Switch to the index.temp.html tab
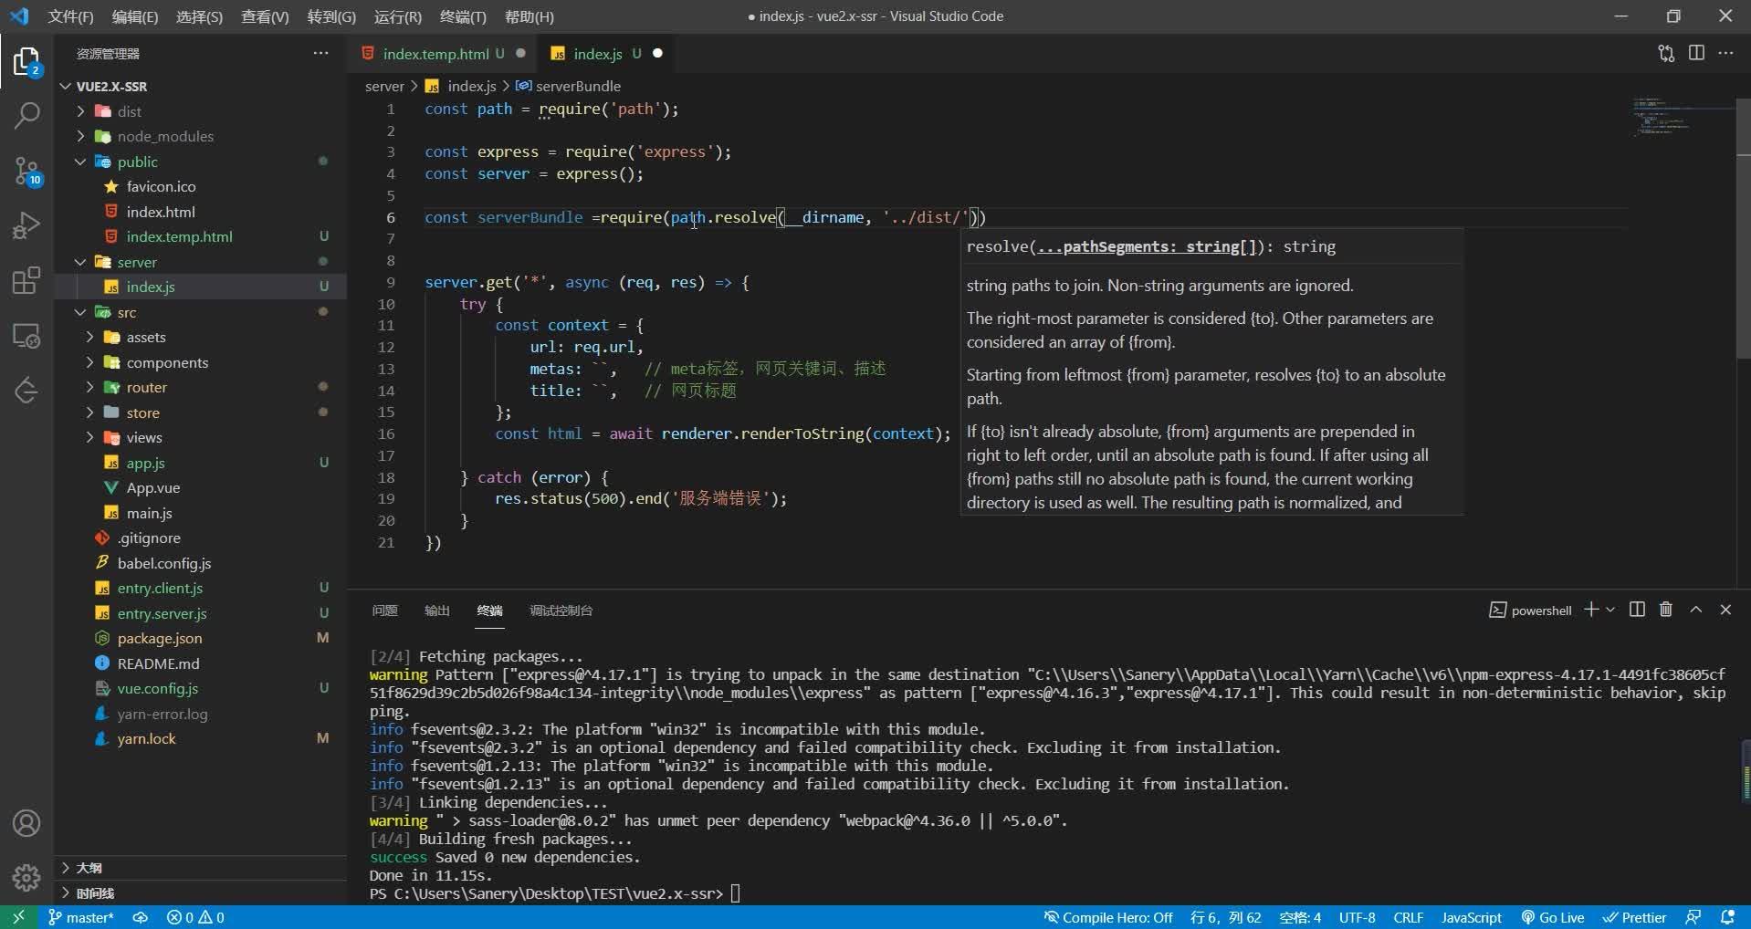This screenshot has height=929, width=1751. (x=437, y=53)
